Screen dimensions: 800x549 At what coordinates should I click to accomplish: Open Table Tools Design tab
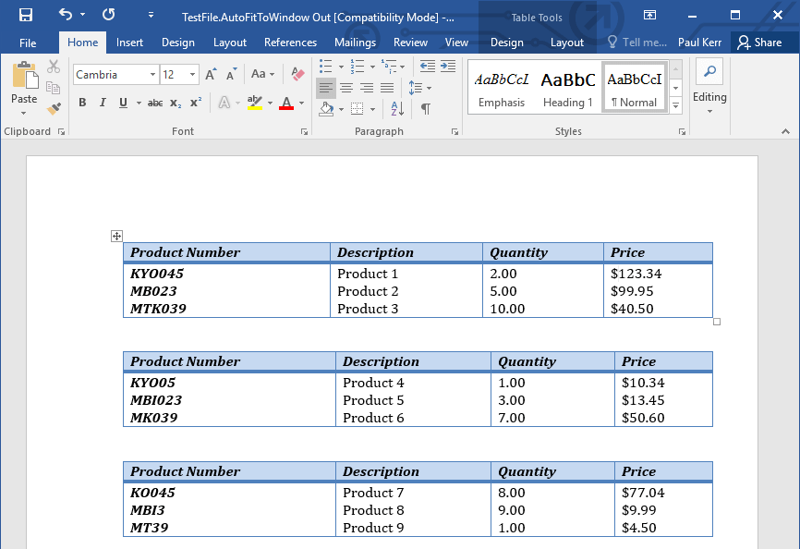point(506,43)
